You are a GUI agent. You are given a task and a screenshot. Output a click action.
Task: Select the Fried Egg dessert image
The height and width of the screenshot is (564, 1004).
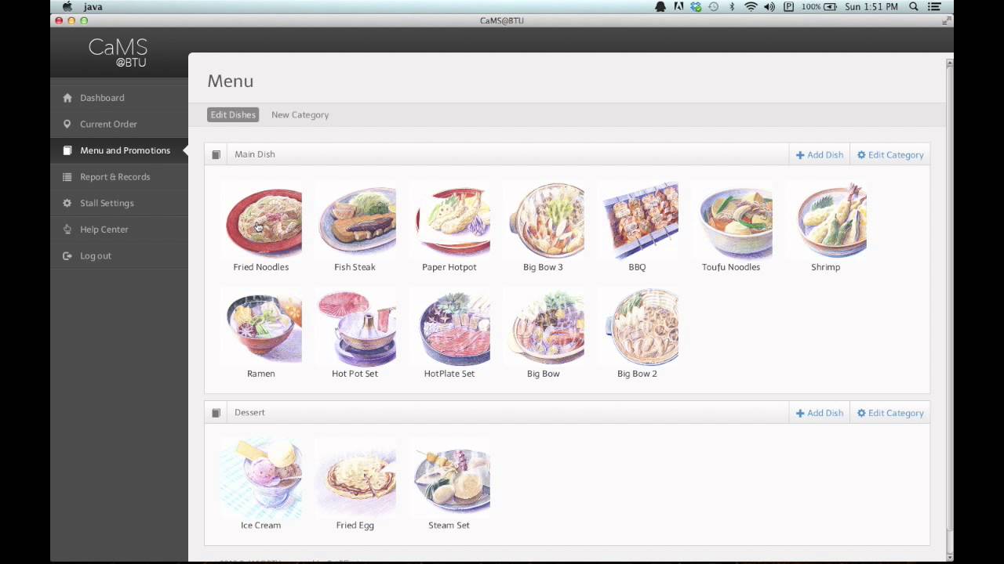coord(355,479)
